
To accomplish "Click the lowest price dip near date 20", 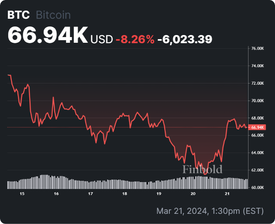I will point(205,173).
